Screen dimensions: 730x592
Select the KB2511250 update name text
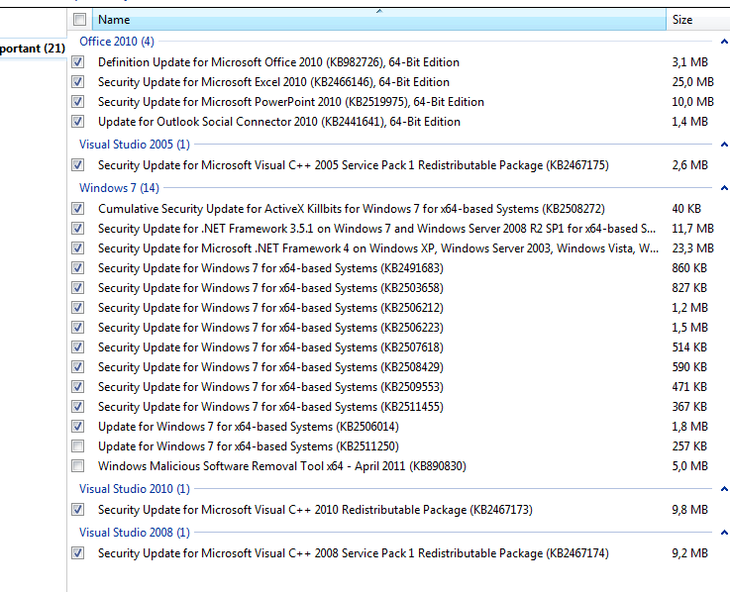(x=249, y=446)
